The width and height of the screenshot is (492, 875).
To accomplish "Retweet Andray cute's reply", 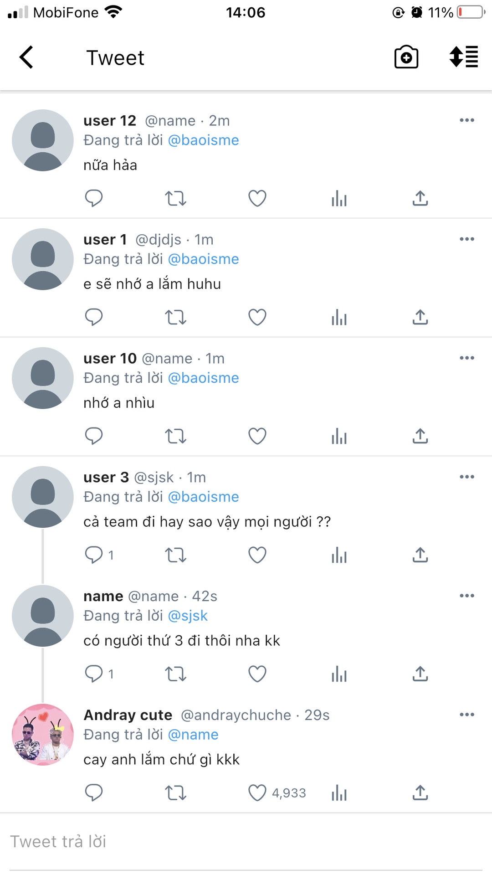I will [x=175, y=793].
